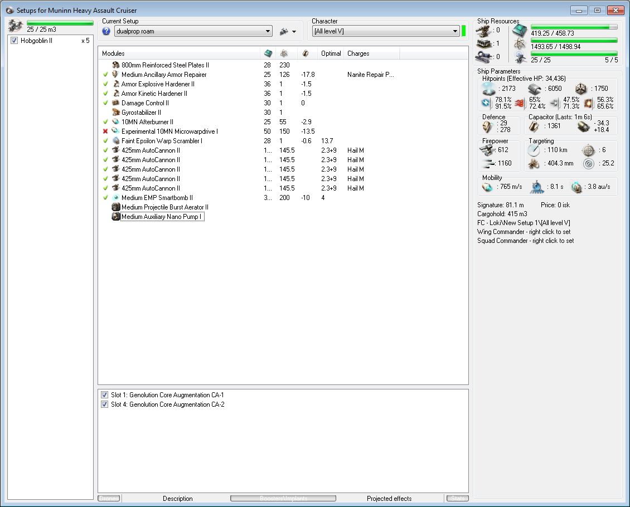Click the align time icon showing 8.1 s

(537, 187)
